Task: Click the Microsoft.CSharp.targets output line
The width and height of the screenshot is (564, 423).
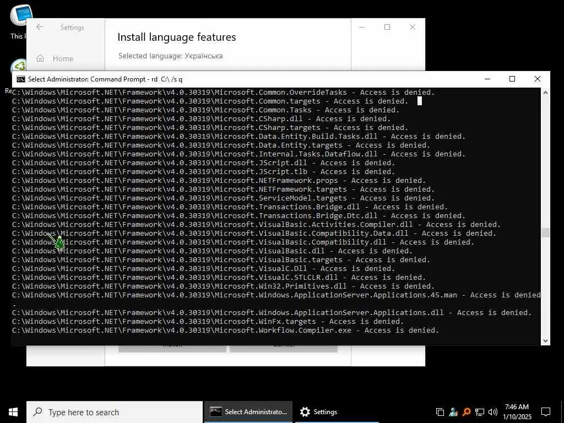Action: coord(210,127)
